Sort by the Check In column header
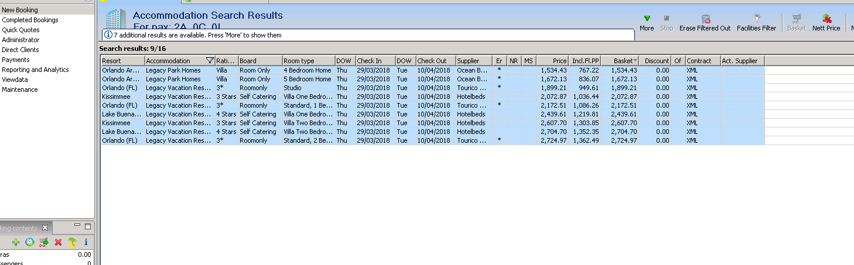The image size is (854, 265). point(375,61)
